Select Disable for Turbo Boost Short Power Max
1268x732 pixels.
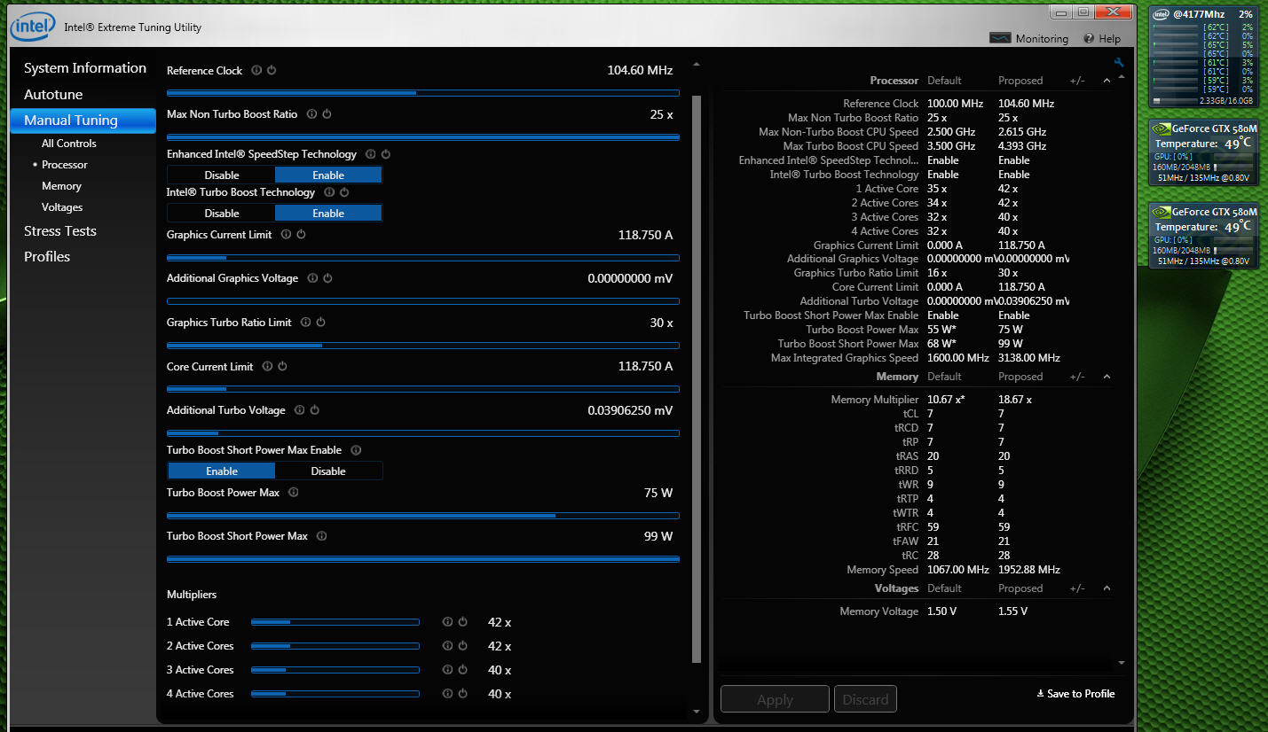(x=328, y=471)
